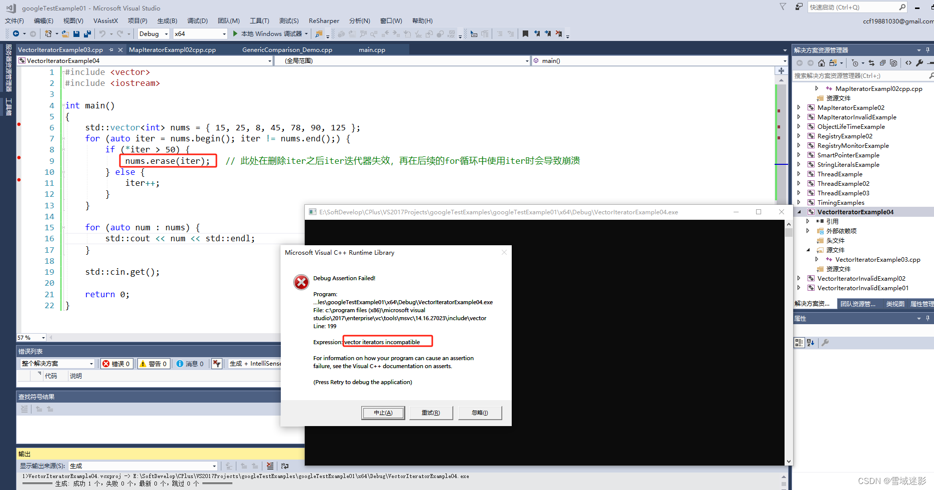Switch to the main.cpp editor tab

point(372,50)
